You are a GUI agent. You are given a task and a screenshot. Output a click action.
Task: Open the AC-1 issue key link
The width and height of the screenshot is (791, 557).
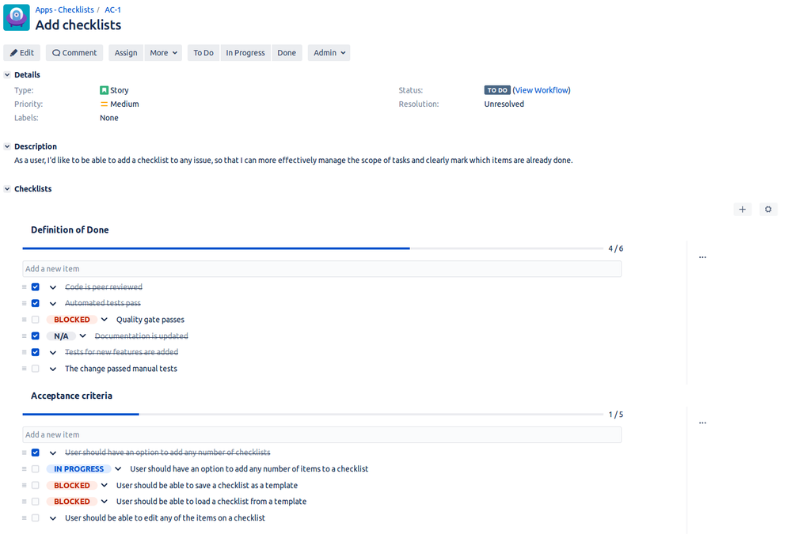point(112,9)
